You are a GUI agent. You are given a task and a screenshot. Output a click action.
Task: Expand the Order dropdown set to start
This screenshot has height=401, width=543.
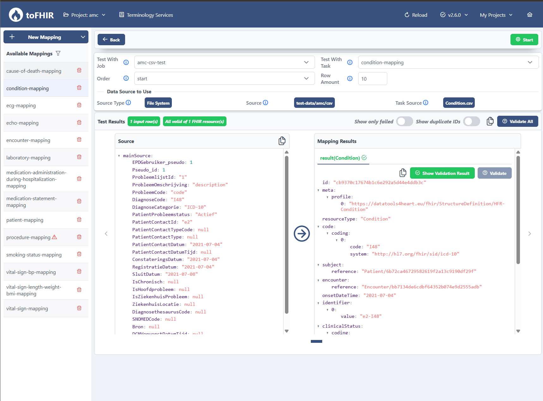pos(224,78)
